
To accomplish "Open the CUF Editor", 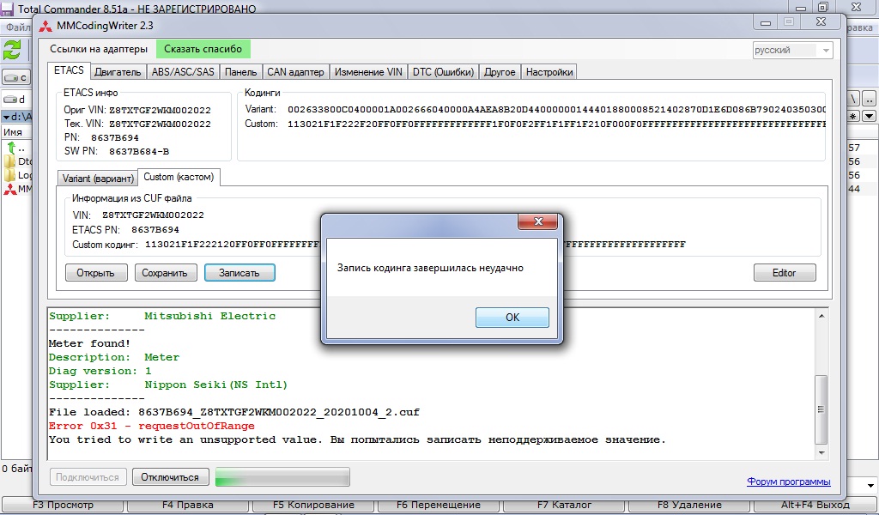I will tap(785, 273).
